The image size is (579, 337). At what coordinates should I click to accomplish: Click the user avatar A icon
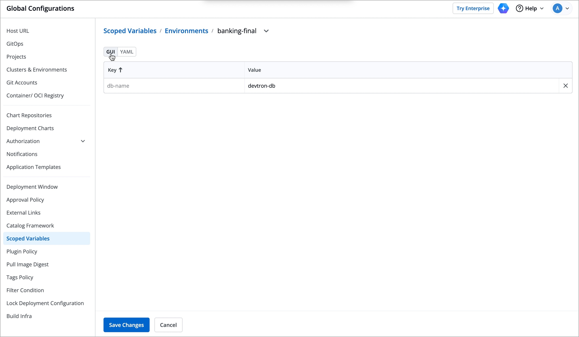coord(557,8)
